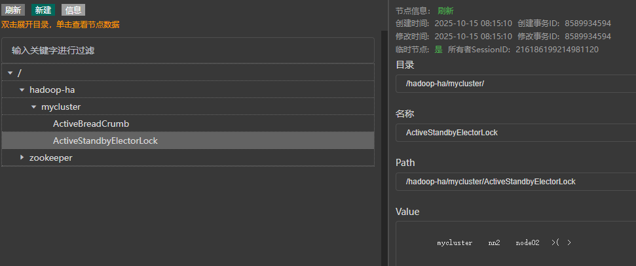Focus the keyword filter input box
Screen dimensions: 636x266
click(x=187, y=50)
